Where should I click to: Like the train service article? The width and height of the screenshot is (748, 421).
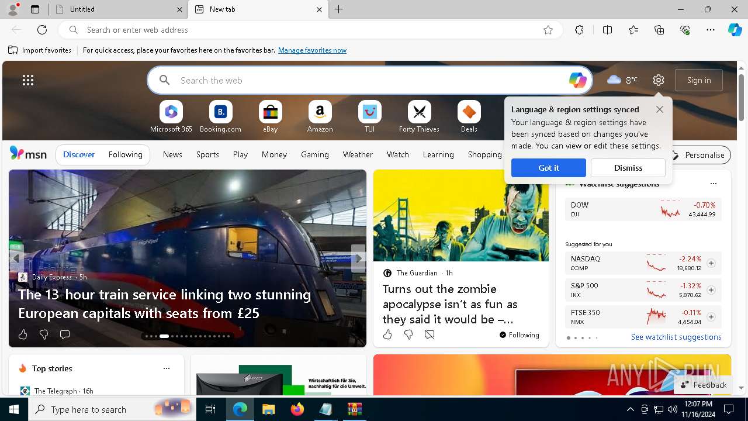click(23, 334)
